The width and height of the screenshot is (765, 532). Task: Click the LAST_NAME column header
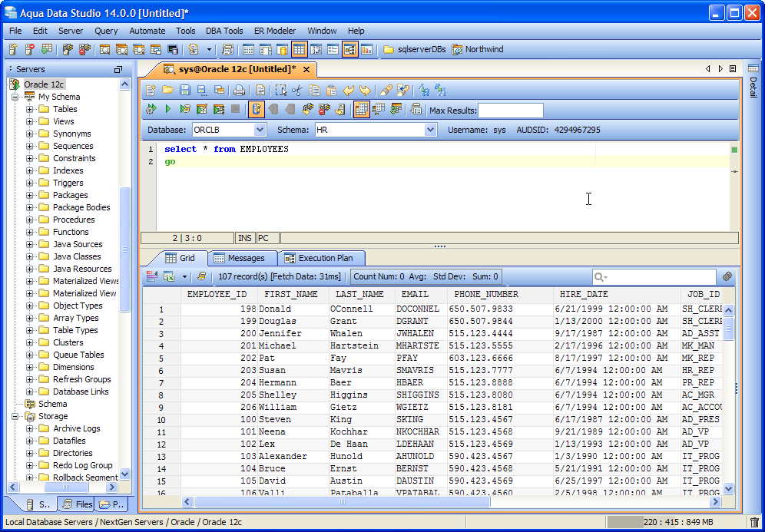tap(362, 294)
